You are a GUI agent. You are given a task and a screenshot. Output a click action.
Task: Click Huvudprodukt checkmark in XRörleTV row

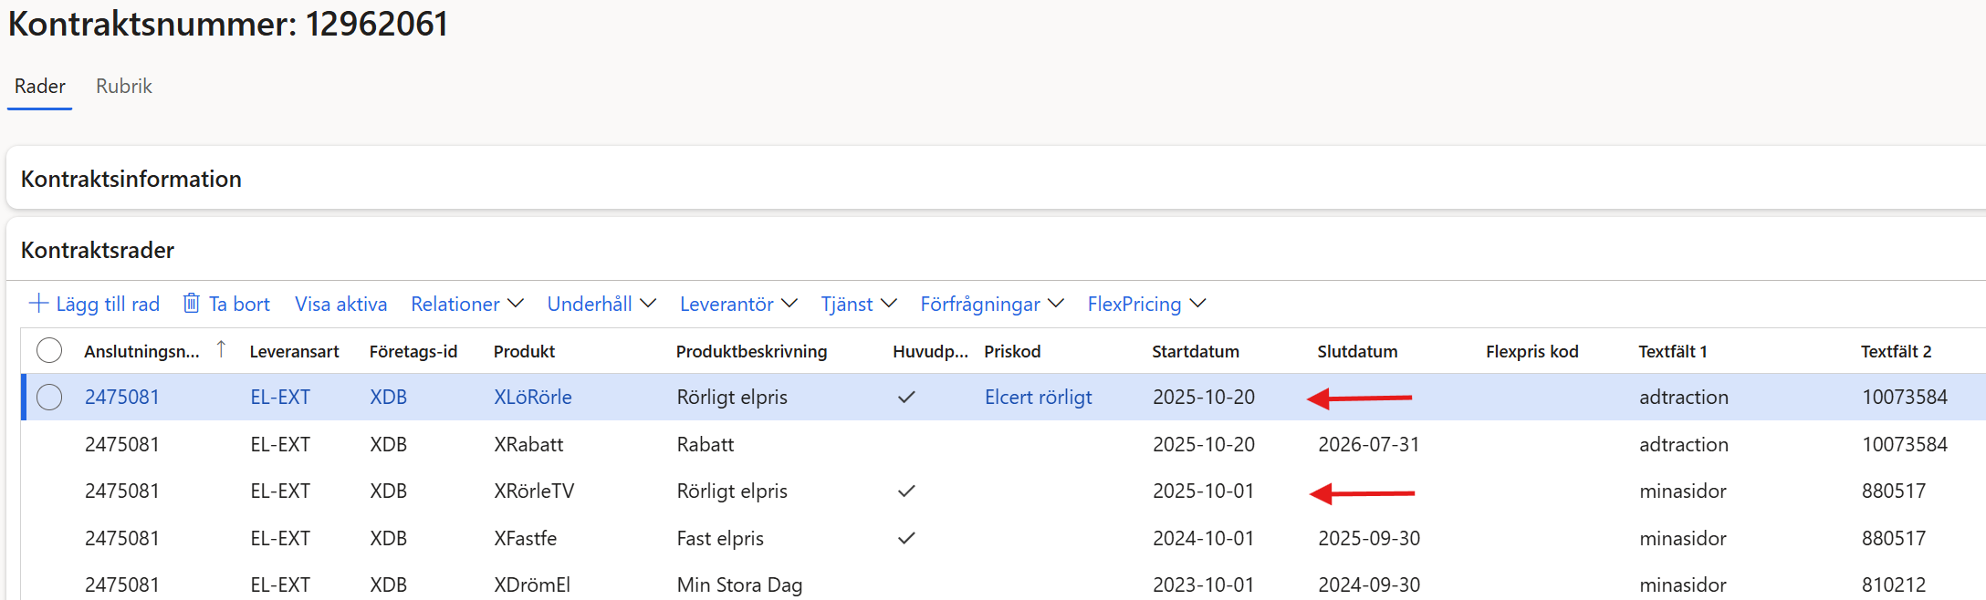[905, 491]
